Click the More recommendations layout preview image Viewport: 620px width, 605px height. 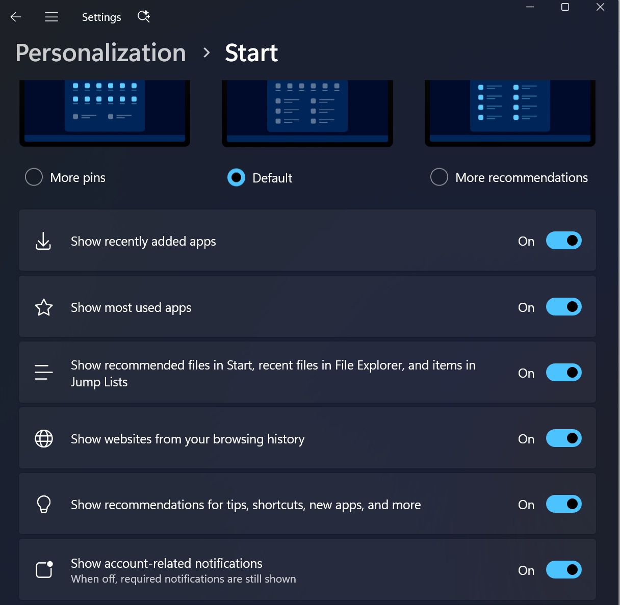[510, 113]
